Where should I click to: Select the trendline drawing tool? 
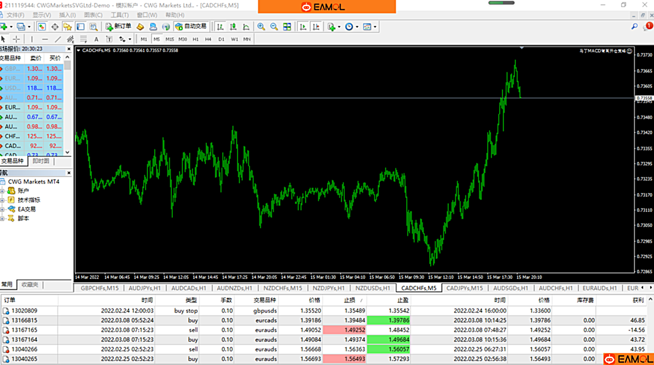click(57, 39)
